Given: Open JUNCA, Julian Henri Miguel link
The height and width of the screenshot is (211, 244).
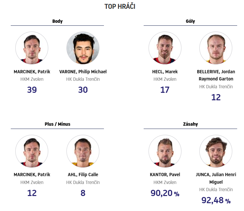Looking at the screenshot, I should 216,178.
